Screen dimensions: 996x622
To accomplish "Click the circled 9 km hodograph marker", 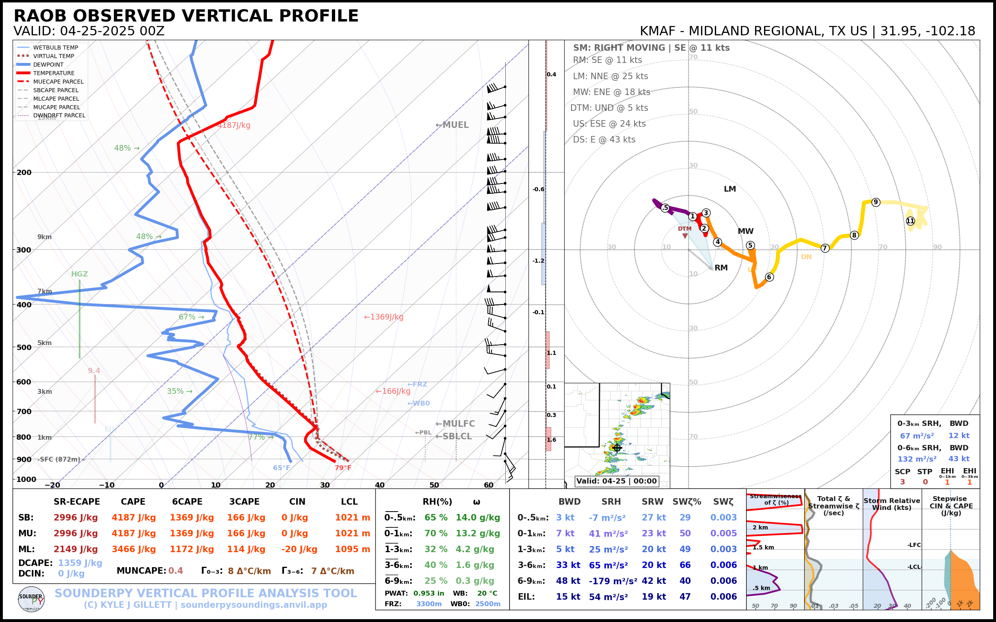I will pyautogui.click(x=876, y=202).
